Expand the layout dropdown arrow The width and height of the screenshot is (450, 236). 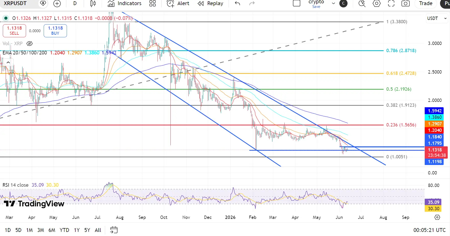[x=333, y=3]
